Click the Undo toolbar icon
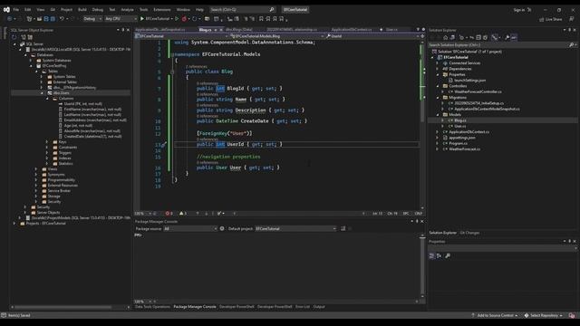Screen dimensions: 580x326 [62, 18]
